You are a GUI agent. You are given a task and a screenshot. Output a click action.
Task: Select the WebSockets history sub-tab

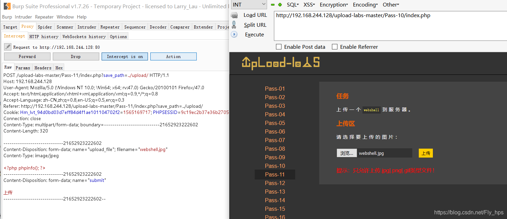pyautogui.click(x=84, y=37)
